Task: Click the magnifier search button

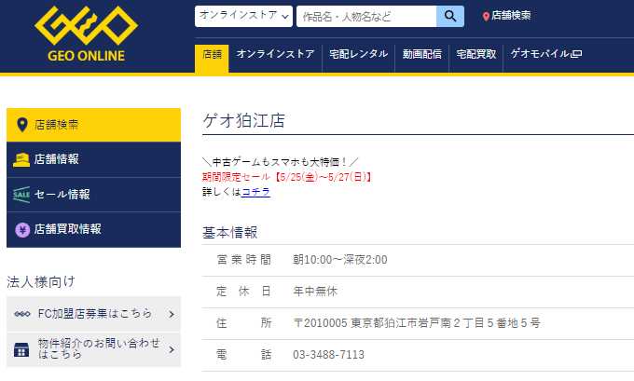Action: click(x=450, y=16)
